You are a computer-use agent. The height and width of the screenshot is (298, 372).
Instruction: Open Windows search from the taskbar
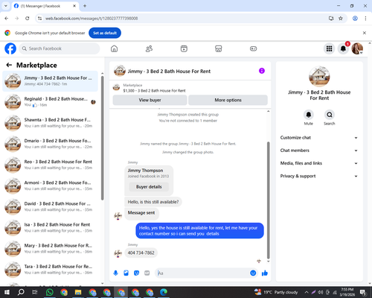click(x=21, y=292)
